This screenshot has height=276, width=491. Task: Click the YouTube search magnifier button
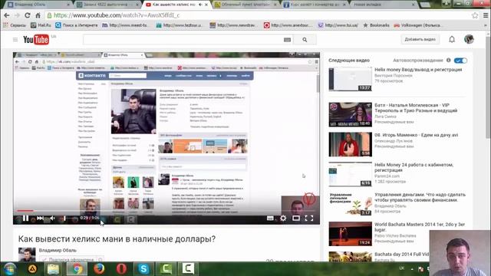pos(305,40)
